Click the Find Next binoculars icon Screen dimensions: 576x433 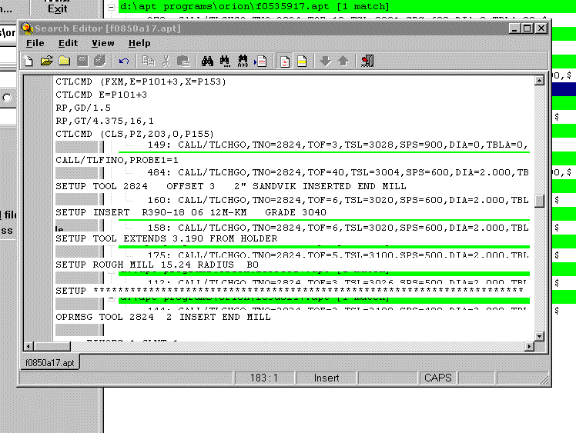[226, 61]
